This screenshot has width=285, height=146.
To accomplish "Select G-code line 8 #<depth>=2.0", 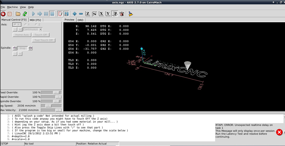I will (x=21, y=136).
